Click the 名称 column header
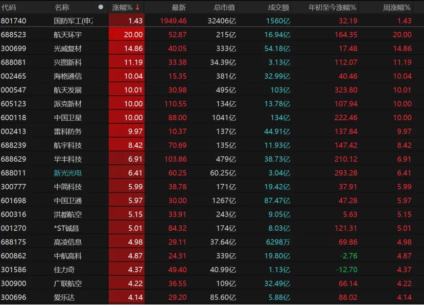The height and width of the screenshot is (305, 424). pyautogui.click(x=62, y=7)
